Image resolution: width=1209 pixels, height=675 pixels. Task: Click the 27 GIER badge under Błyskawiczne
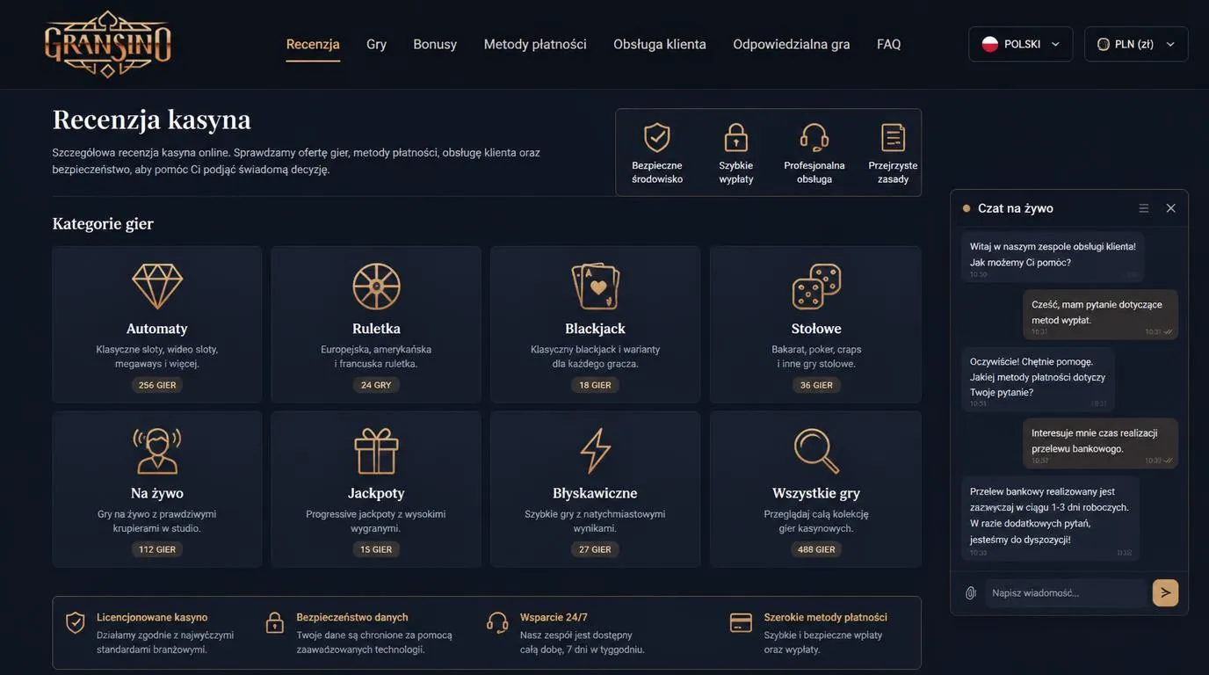596,549
